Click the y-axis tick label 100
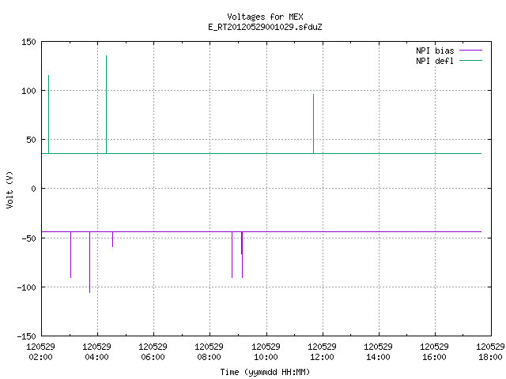506x379 pixels. 28,91
